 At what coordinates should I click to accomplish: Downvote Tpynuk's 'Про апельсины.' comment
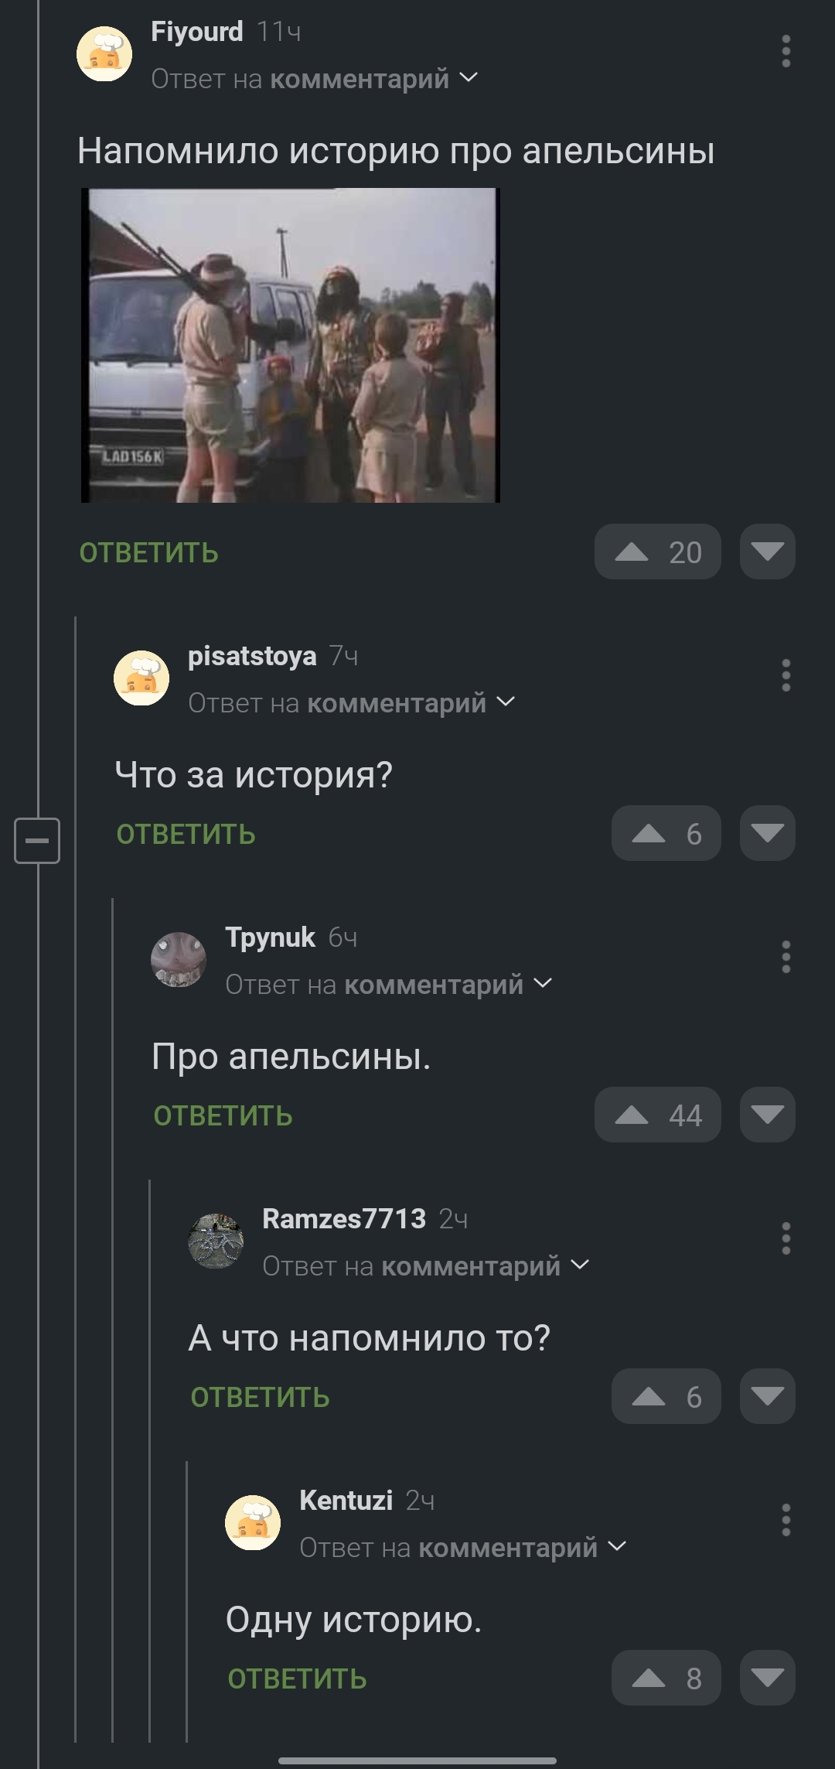pos(767,1115)
